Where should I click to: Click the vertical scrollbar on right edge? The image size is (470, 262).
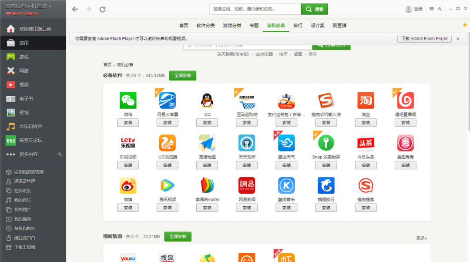tap(468, 81)
